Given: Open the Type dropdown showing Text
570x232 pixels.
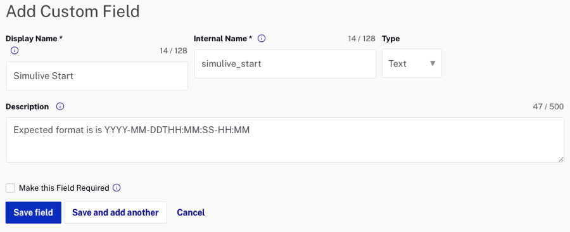Looking at the screenshot, I should (x=412, y=63).
